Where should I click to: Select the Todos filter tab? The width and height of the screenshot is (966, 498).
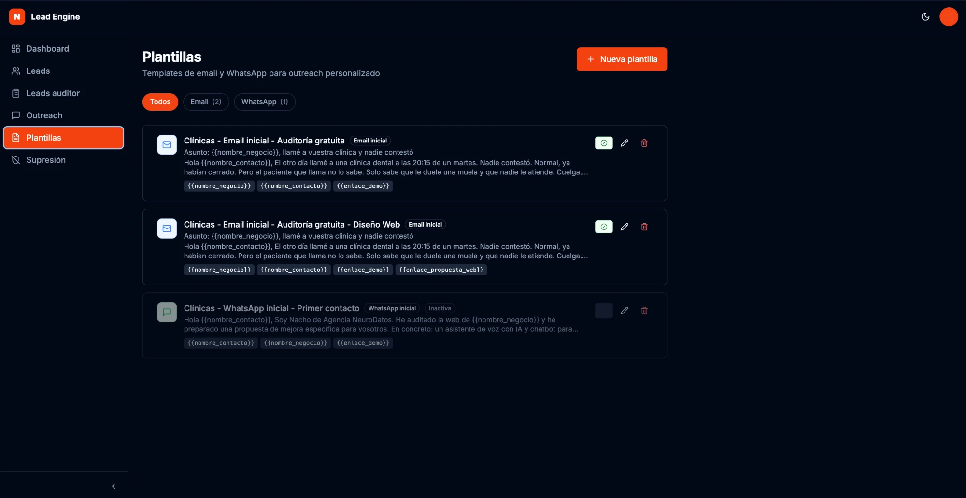coord(160,102)
